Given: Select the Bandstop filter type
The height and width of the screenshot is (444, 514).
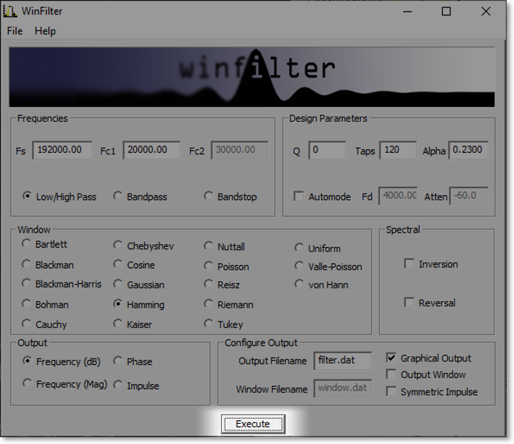Looking at the screenshot, I should (209, 196).
